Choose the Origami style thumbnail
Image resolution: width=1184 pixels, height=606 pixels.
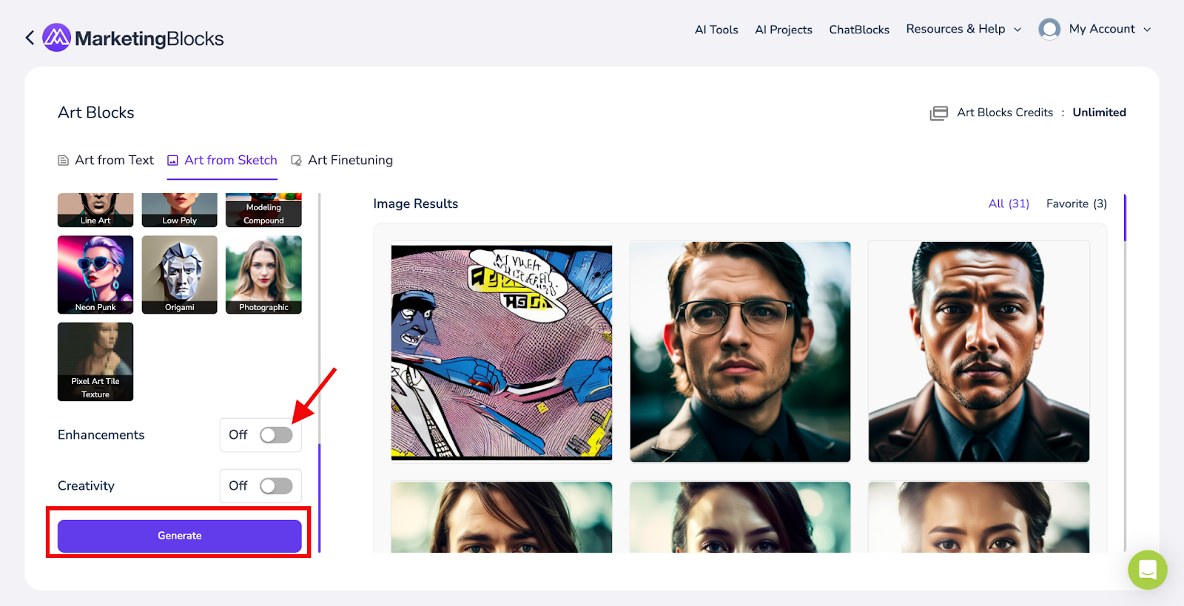(x=180, y=275)
